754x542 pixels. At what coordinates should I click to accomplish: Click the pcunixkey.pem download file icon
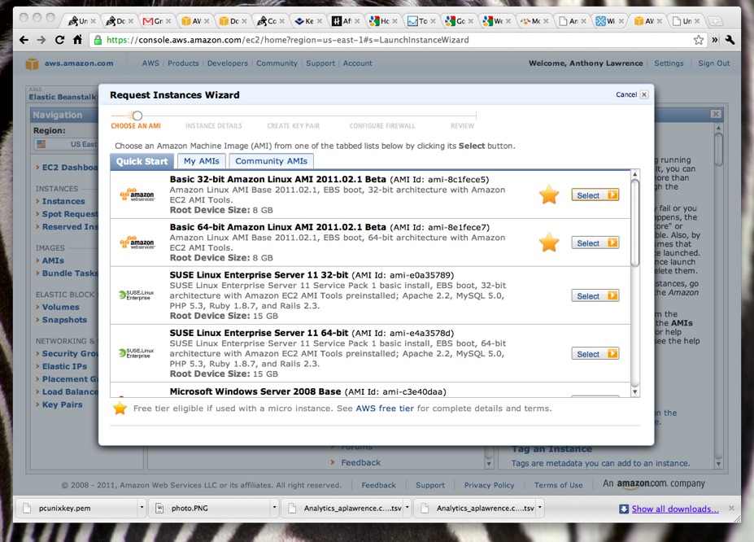click(x=28, y=508)
